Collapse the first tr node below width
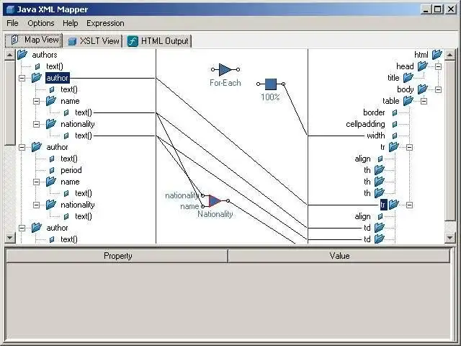 click(x=410, y=147)
